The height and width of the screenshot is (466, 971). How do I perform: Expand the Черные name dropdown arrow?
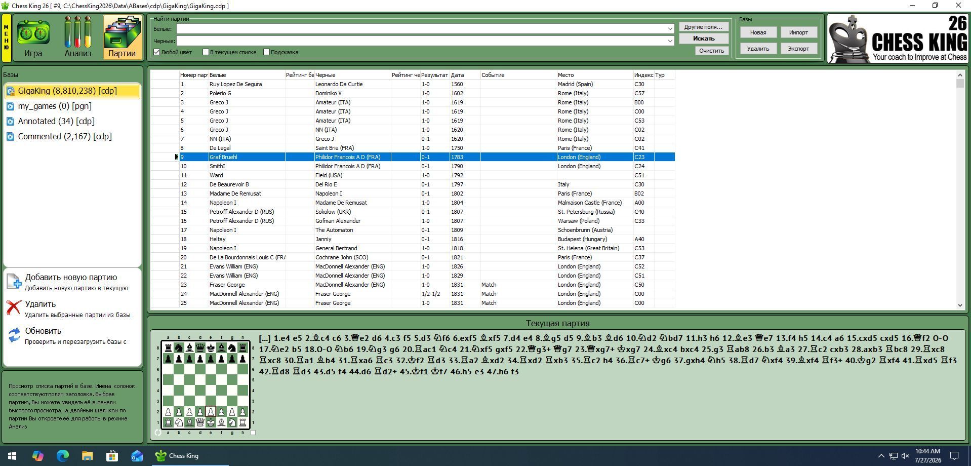(670, 41)
